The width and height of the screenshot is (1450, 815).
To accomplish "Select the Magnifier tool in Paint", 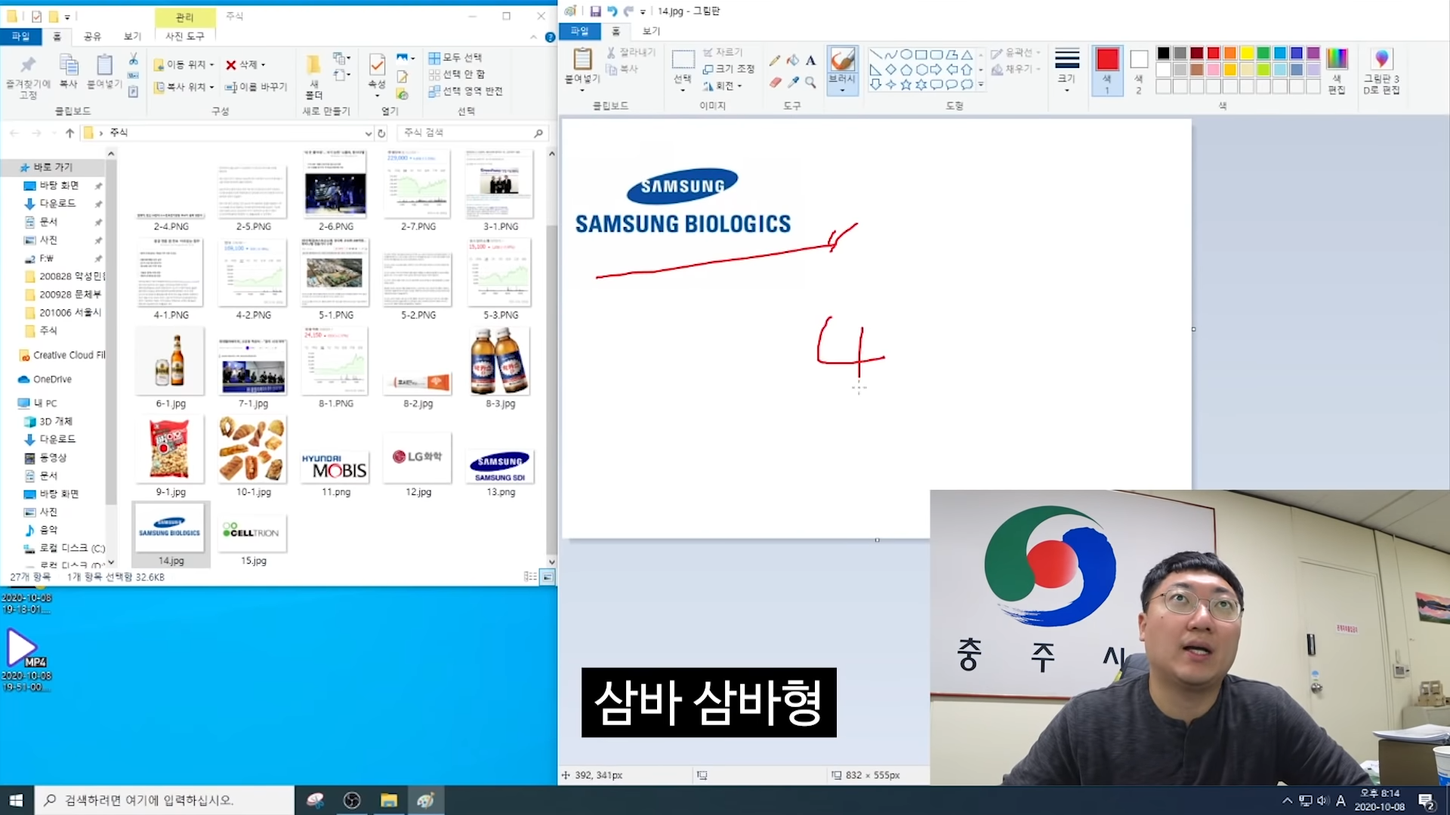I will [810, 82].
